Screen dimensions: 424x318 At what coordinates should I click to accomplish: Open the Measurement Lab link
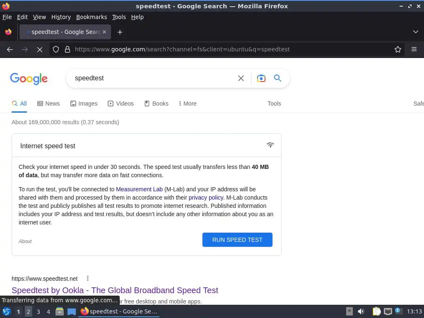pyautogui.click(x=139, y=189)
